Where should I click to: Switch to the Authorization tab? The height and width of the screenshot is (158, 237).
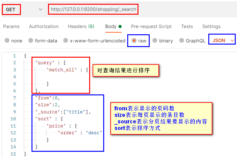click(44, 26)
